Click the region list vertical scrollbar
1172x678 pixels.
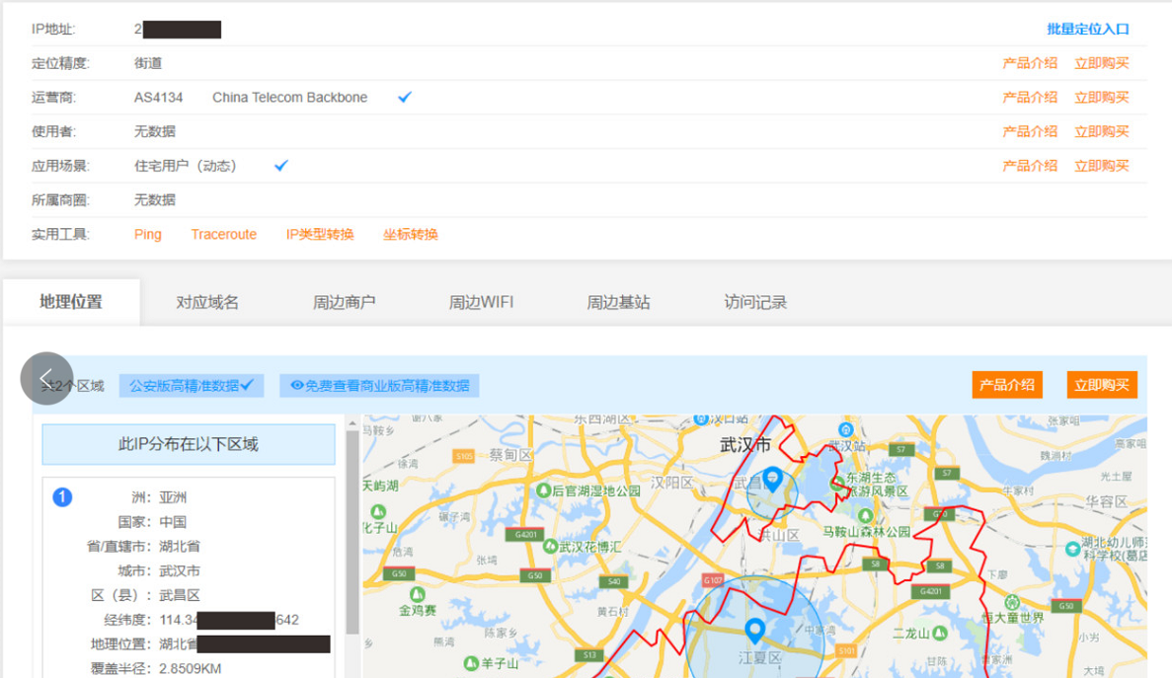pyautogui.click(x=352, y=533)
